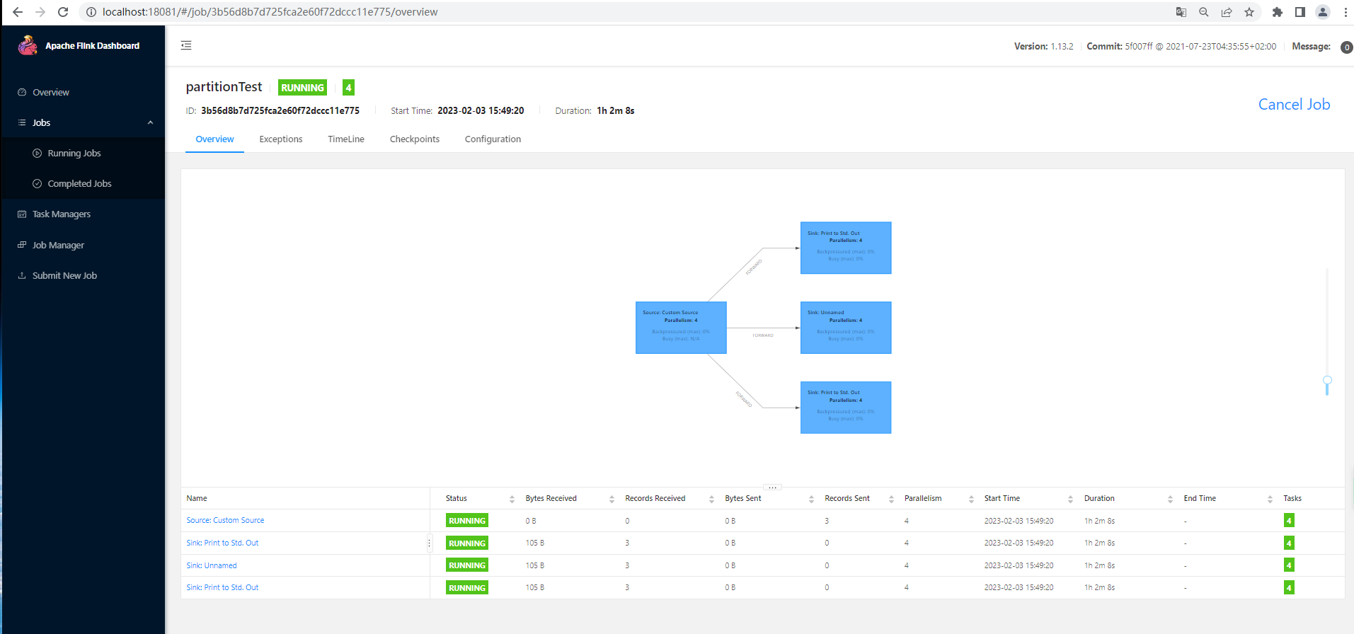Open Task Managers in the sidebar
Screen dimensions: 1354x634
point(83,214)
